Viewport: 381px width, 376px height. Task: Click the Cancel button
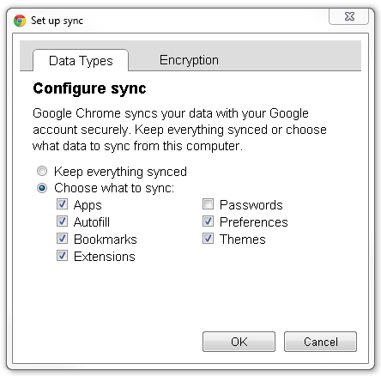(x=320, y=342)
